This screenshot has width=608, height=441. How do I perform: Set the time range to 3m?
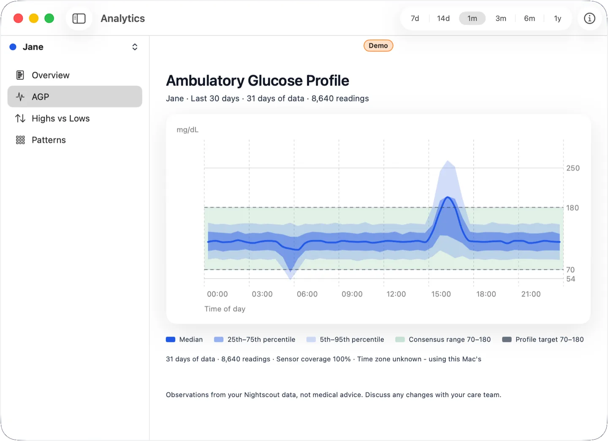(501, 19)
